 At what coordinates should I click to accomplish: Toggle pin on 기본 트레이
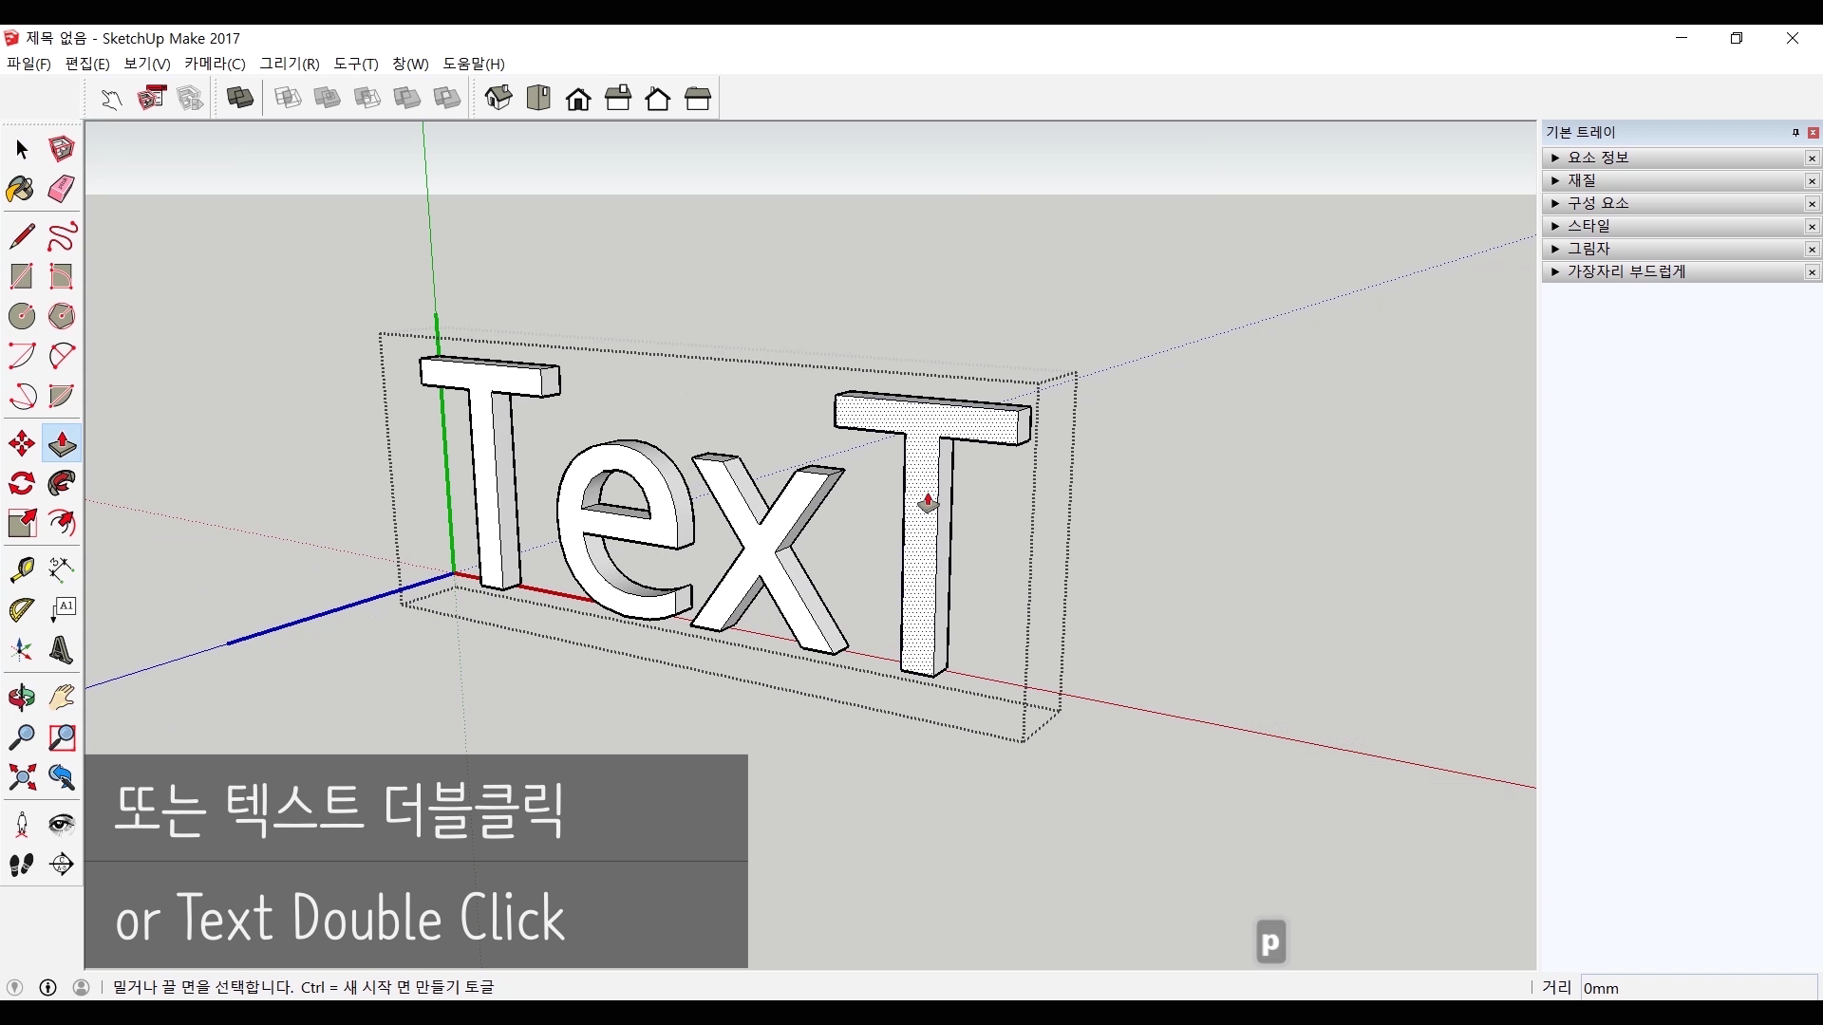(x=1795, y=133)
